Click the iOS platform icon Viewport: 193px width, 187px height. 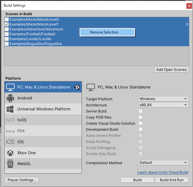10,142
